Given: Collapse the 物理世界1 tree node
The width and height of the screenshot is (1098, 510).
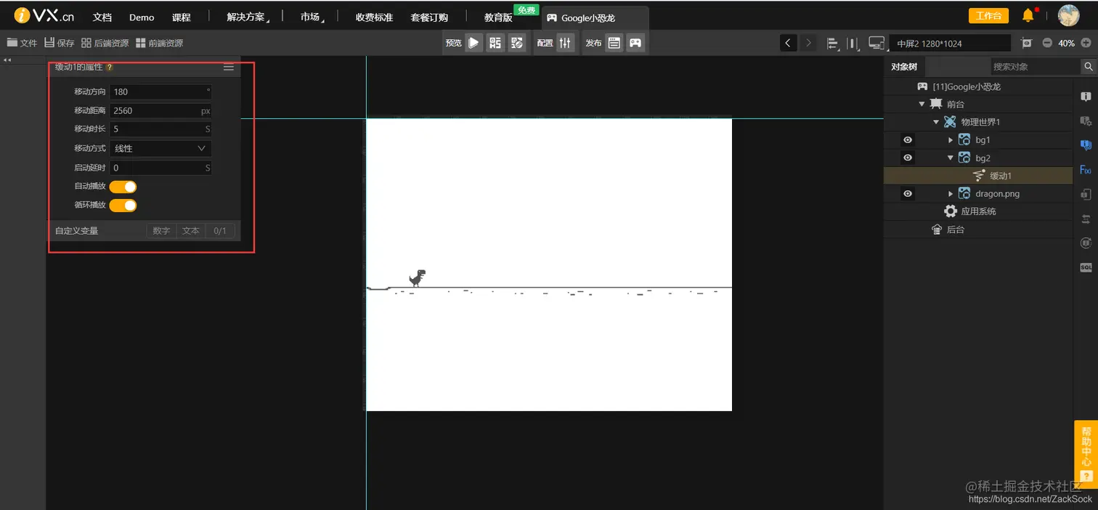Looking at the screenshot, I should (x=936, y=122).
